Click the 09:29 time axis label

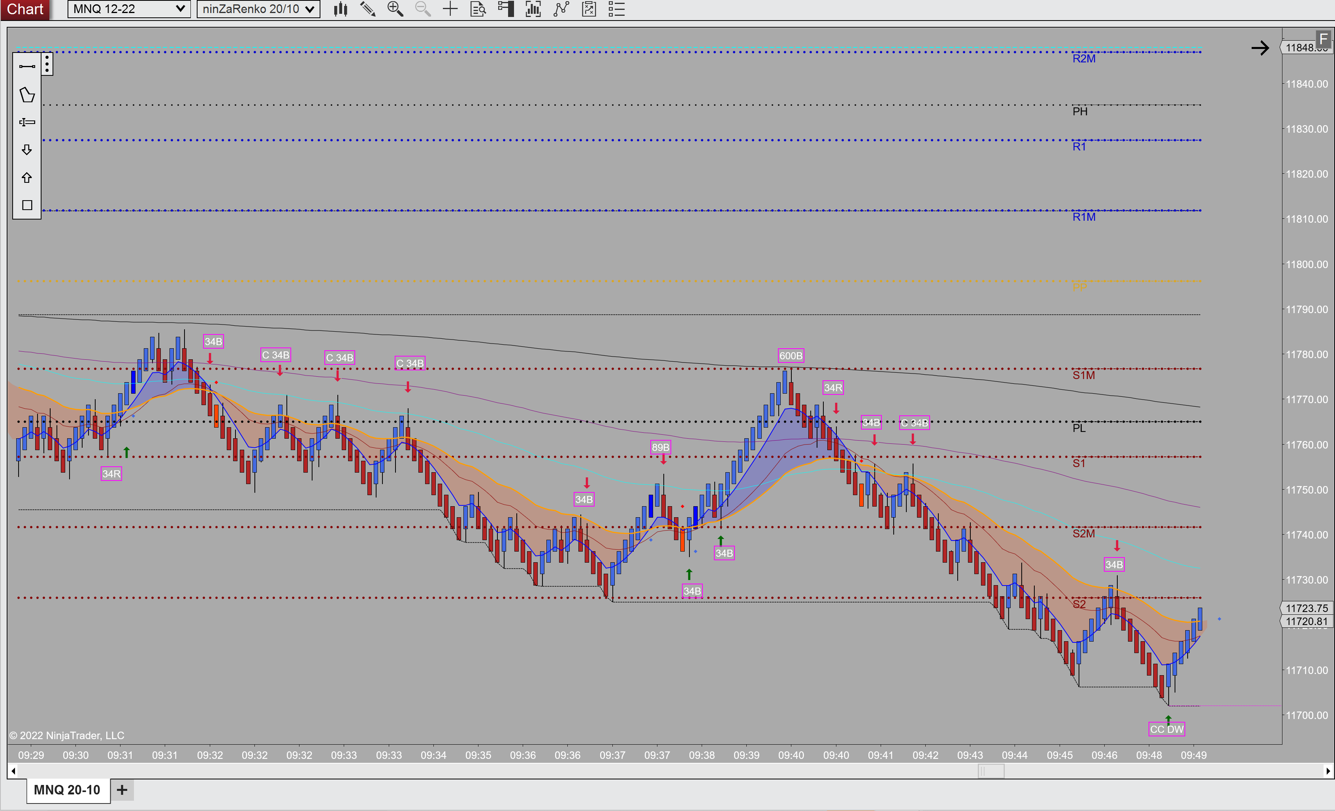(x=31, y=755)
